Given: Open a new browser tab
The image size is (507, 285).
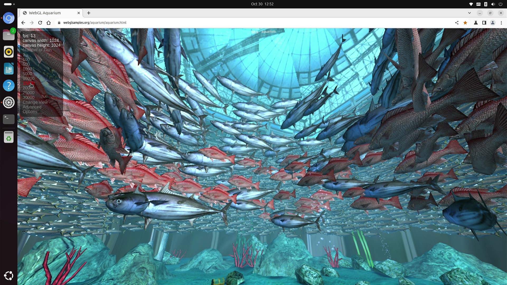Looking at the screenshot, I should click(x=89, y=13).
